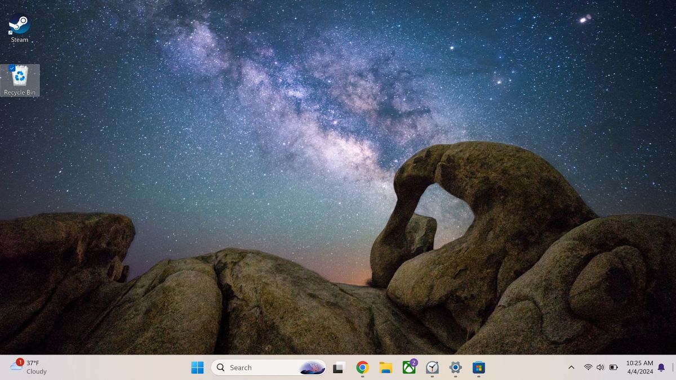The width and height of the screenshot is (676, 380).
Task: Click inside the Search field
Action: point(253,367)
